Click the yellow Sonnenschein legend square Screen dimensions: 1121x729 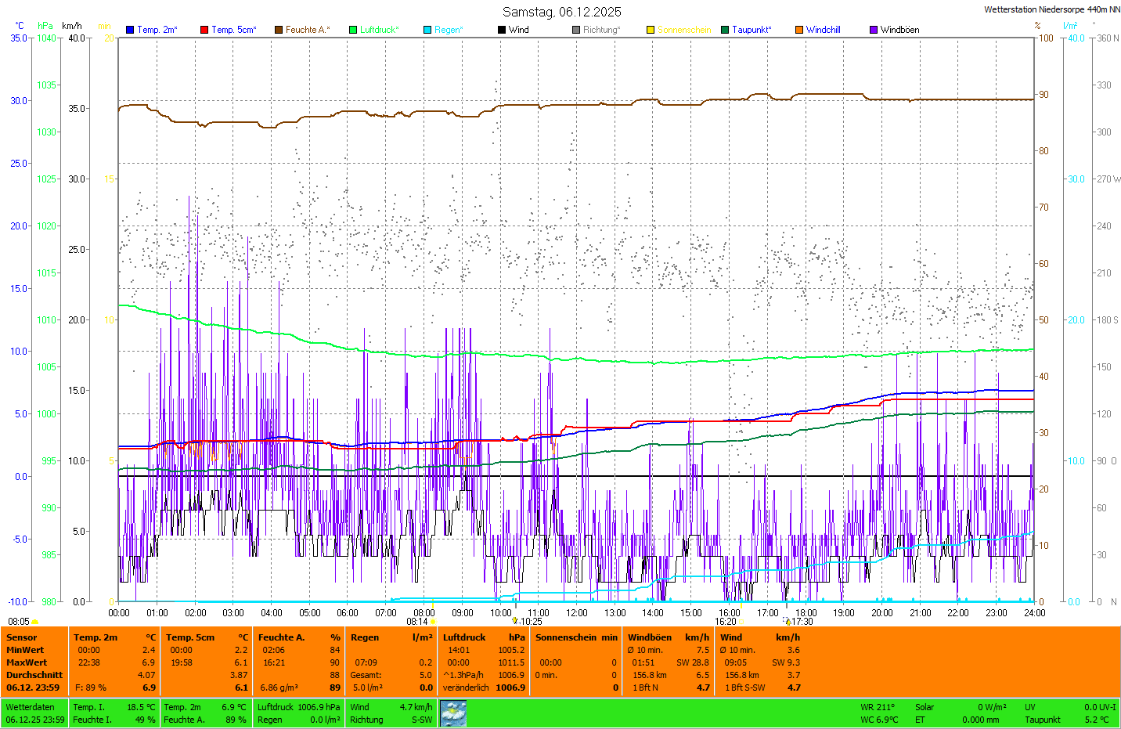pyautogui.click(x=651, y=30)
